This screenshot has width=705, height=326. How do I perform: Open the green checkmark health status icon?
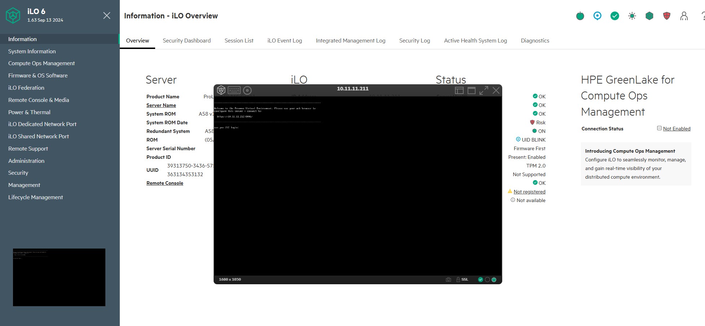[x=615, y=16]
